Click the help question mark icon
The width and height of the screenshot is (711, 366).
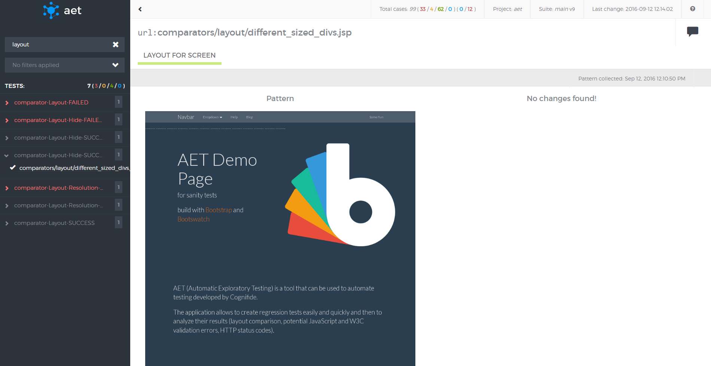coord(692,9)
